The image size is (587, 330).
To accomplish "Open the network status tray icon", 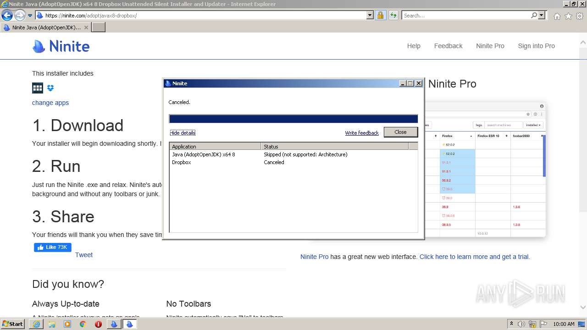I will click(532, 324).
